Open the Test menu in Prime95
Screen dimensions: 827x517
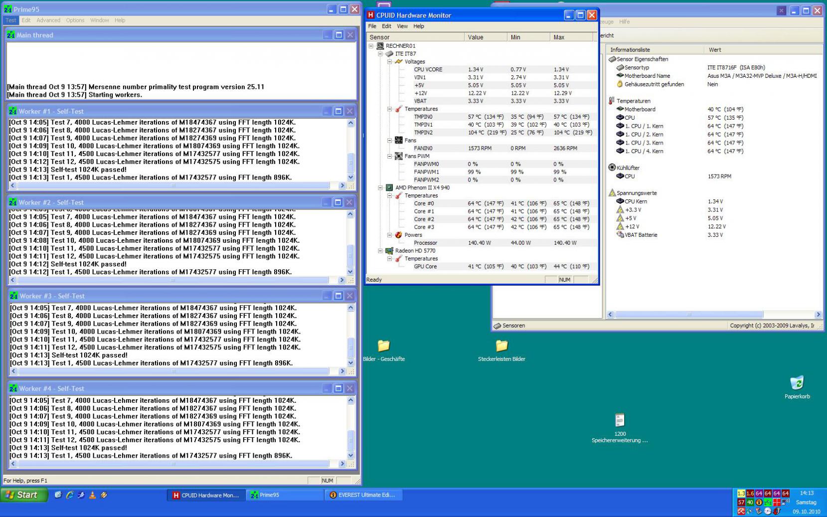(11, 20)
